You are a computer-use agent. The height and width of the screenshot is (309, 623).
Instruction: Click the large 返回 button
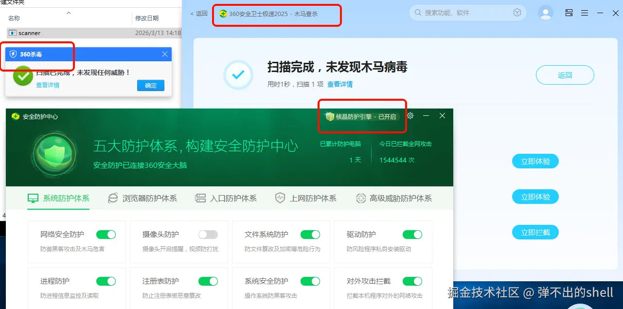click(565, 75)
